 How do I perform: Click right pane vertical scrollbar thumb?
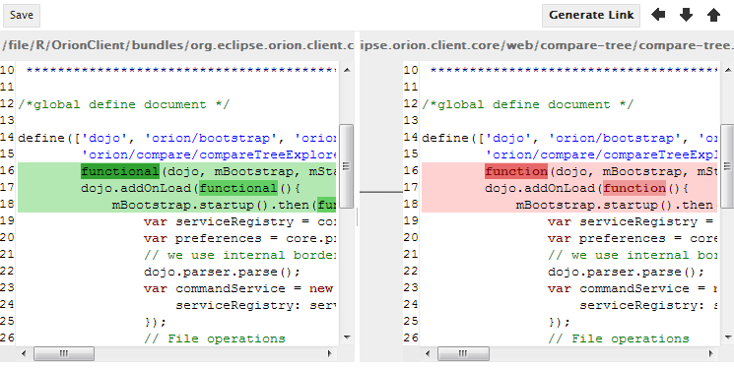727,166
